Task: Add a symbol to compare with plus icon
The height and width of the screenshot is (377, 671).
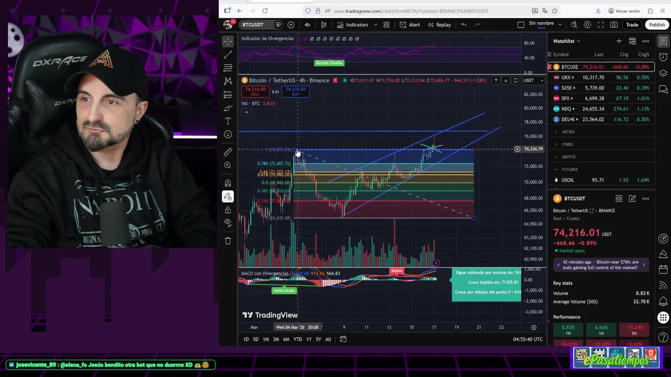Action: pyautogui.click(x=291, y=25)
